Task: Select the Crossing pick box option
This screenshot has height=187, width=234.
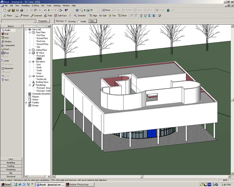Action: 66,21
